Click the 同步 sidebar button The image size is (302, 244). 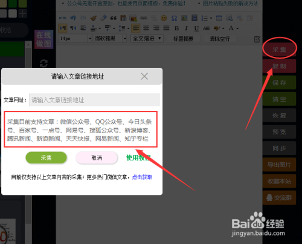(279, 148)
